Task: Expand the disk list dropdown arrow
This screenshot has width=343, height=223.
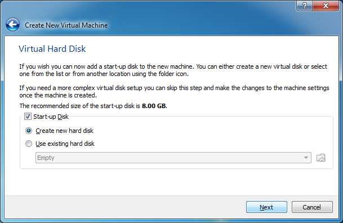Action: (306, 158)
